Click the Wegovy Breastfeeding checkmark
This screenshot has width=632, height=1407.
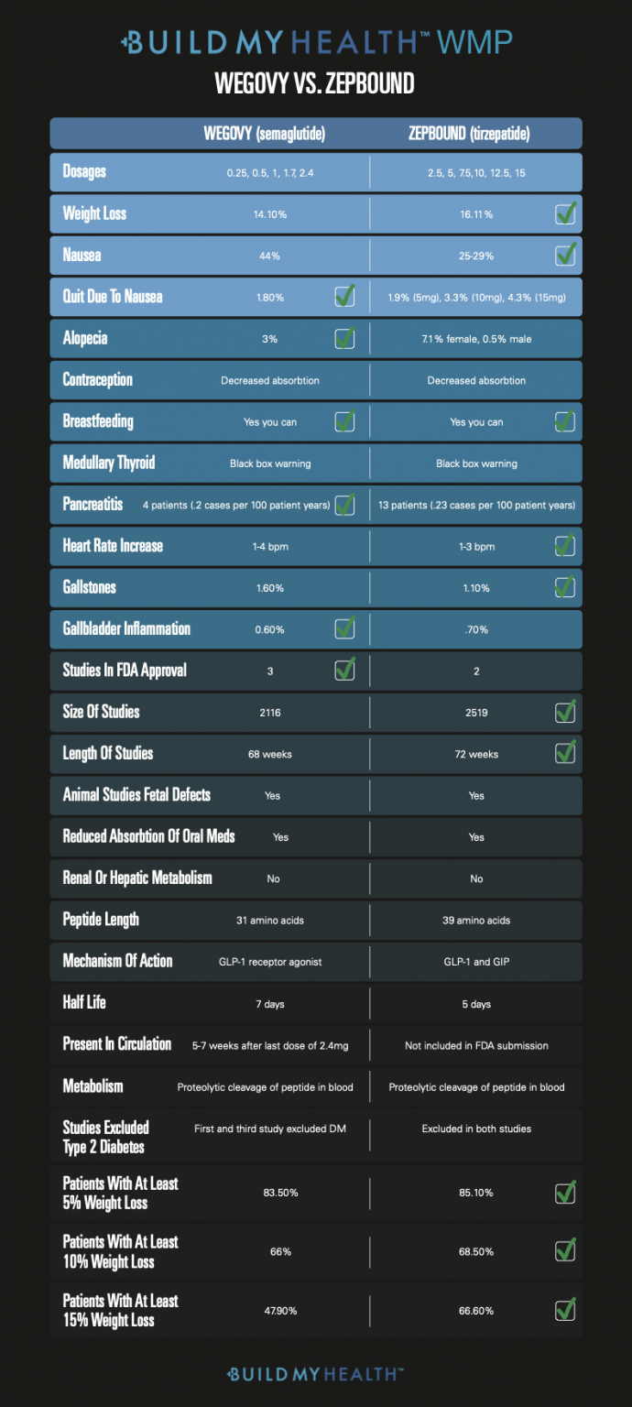345,421
